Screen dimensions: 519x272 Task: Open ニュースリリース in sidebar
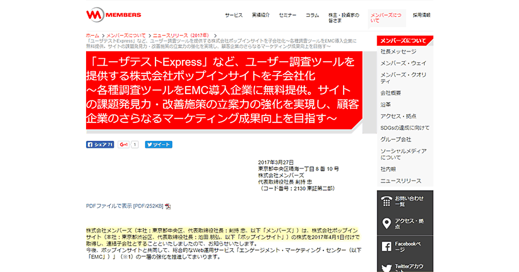(x=401, y=181)
